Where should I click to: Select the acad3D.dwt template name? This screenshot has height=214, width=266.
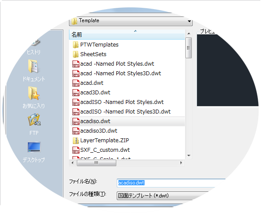pos(95,93)
